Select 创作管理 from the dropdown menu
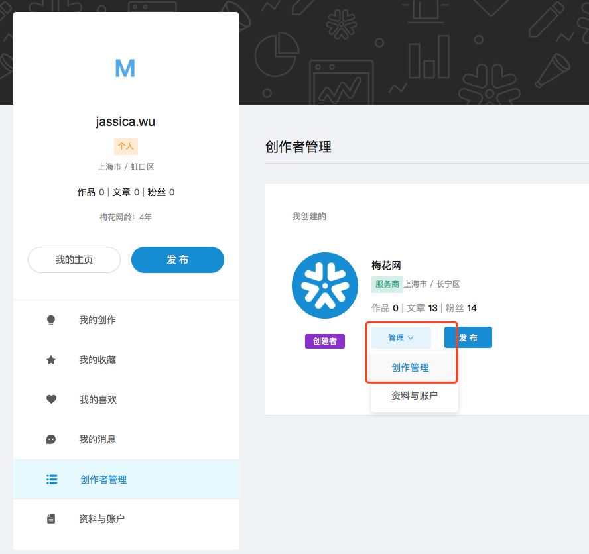Viewport: 589px width, 554px height. (x=410, y=368)
